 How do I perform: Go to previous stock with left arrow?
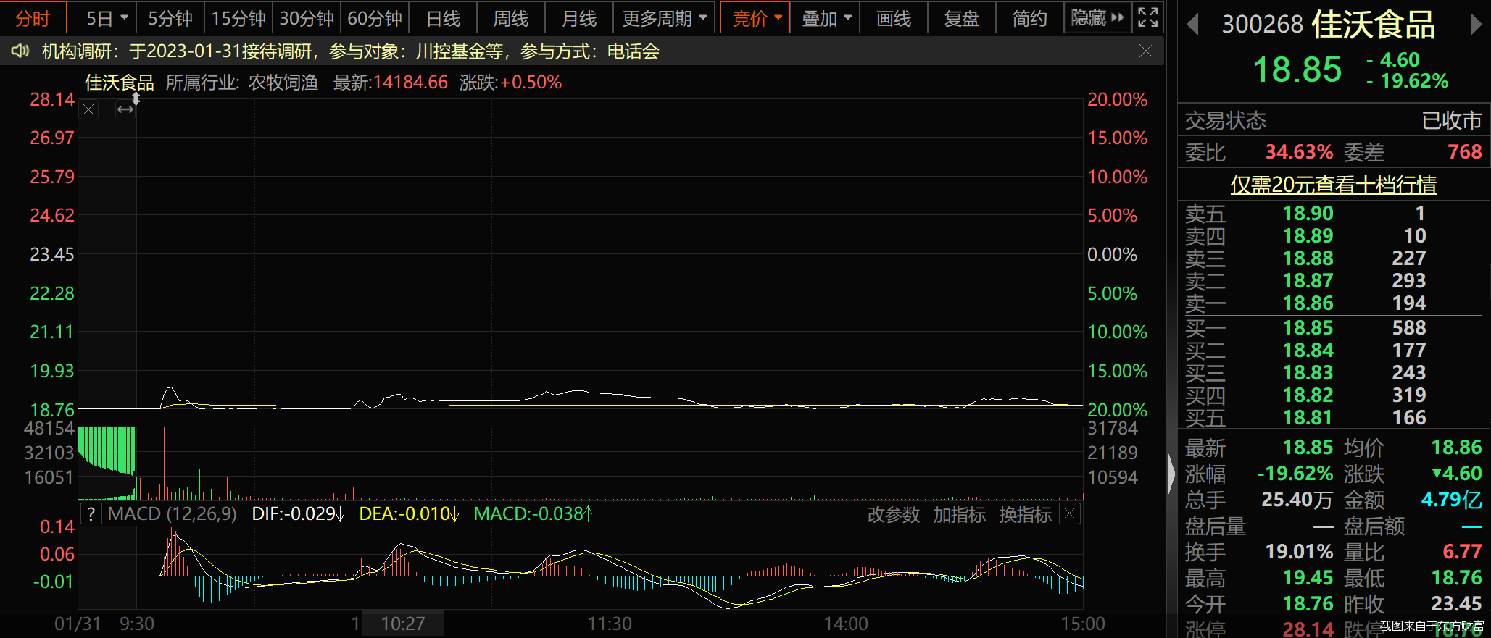1192,25
